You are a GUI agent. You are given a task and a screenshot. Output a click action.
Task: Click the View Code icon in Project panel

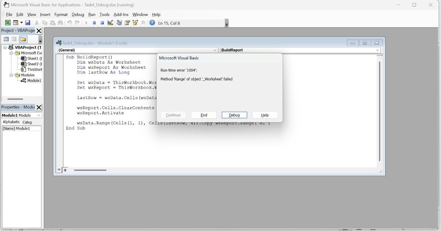click(x=6, y=39)
